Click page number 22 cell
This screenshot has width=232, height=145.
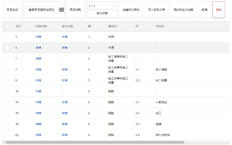[17, 135]
